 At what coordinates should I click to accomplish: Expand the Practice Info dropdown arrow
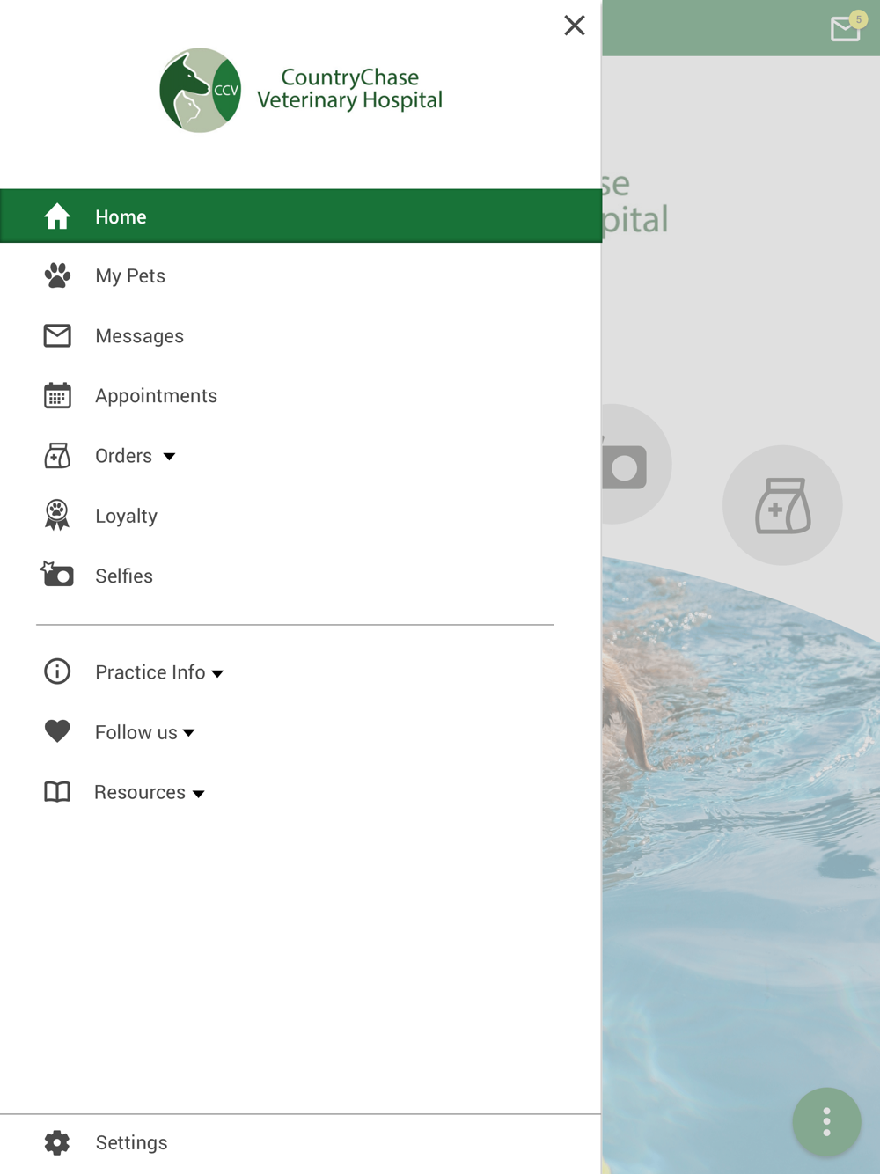[x=217, y=674]
